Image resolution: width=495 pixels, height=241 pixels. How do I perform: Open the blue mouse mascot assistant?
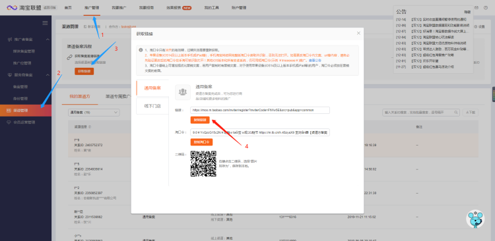[475, 219]
